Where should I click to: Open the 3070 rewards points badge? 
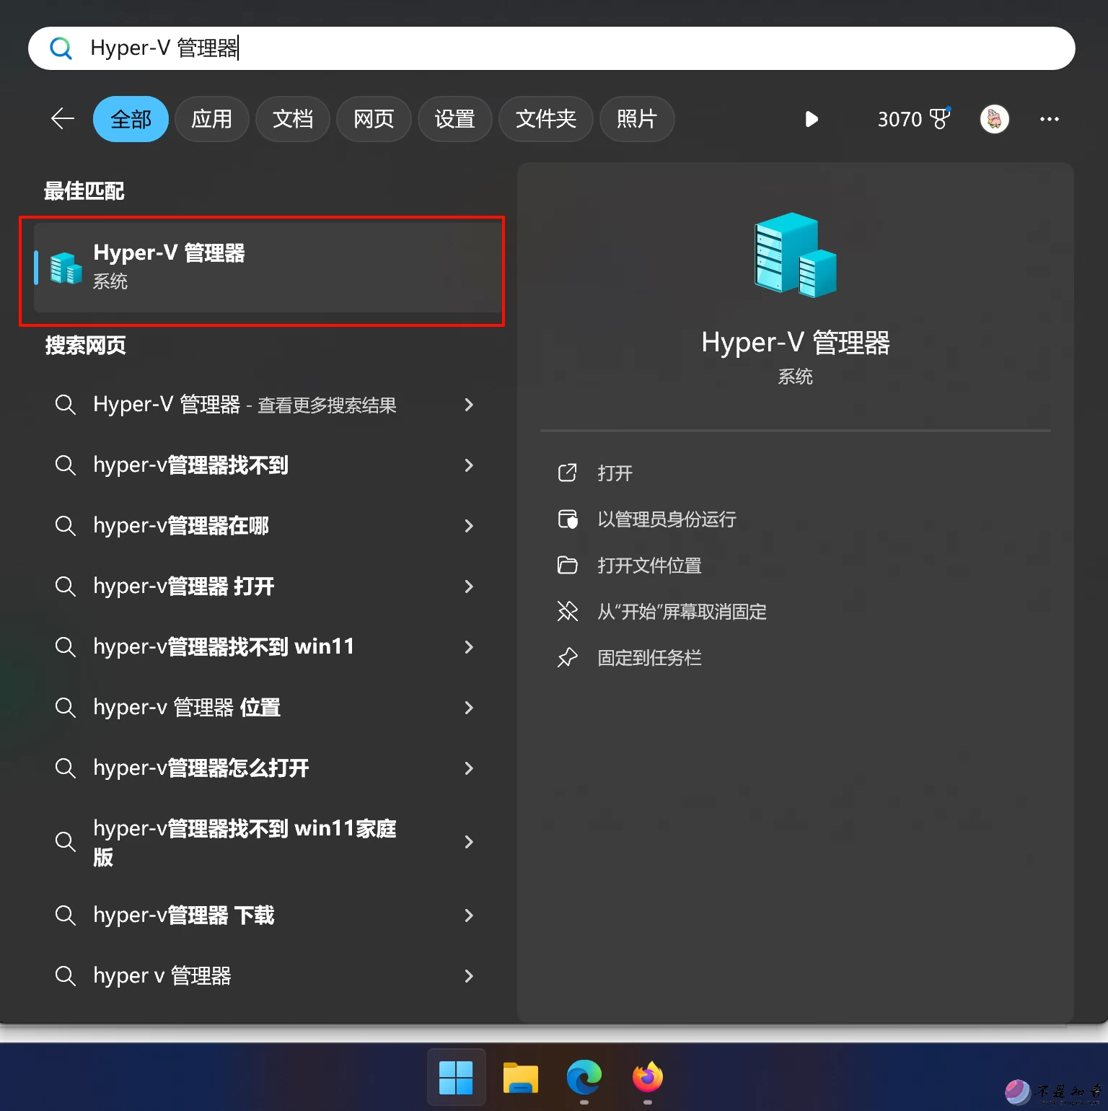[x=914, y=119]
